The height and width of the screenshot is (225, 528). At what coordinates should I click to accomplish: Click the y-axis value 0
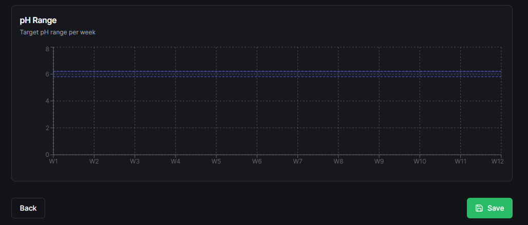[x=47, y=155]
